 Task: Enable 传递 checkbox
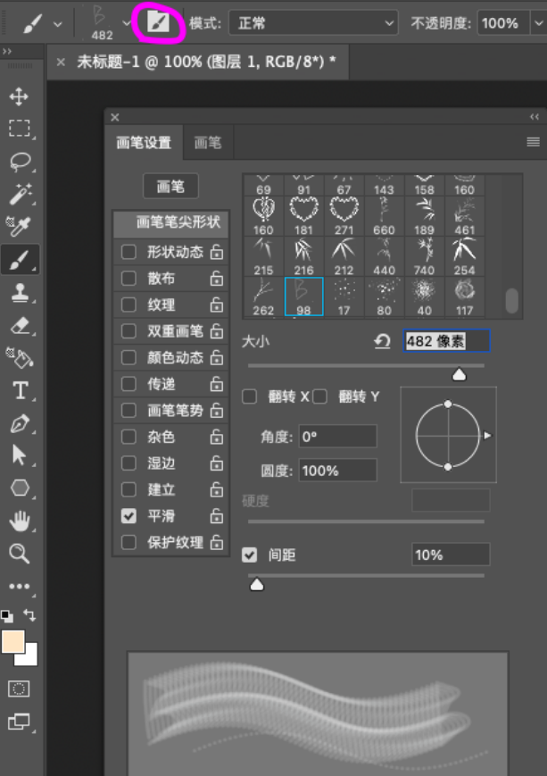[128, 384]
